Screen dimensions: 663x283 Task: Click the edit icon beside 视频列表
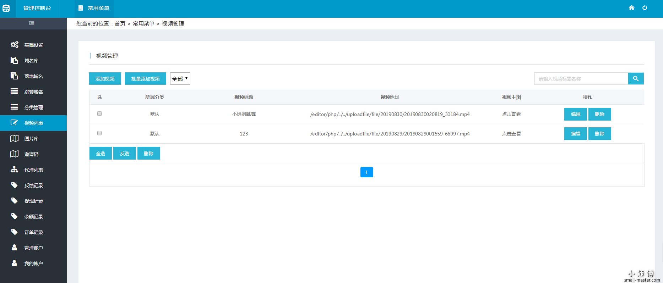point(14,123)
